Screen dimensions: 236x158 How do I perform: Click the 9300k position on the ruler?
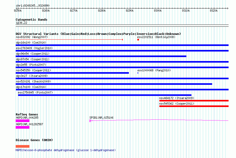click(158, 11)
